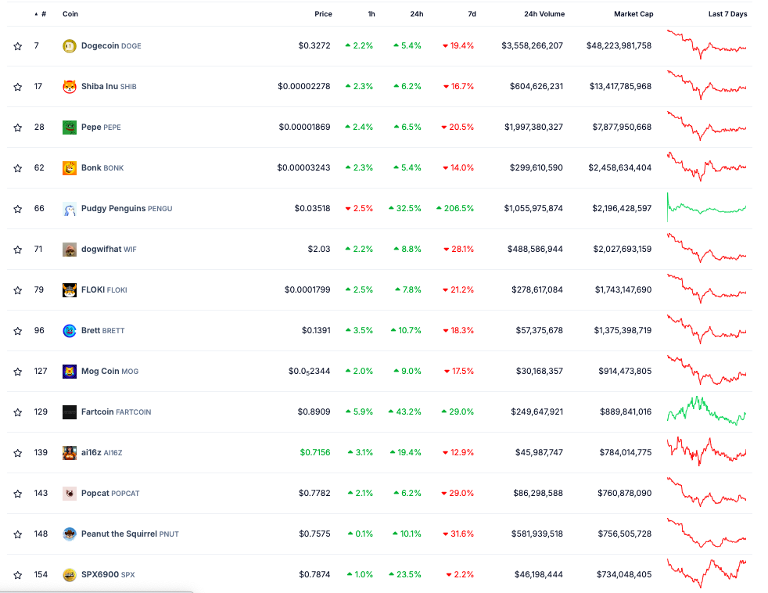Add Brett to favorites via star
This screenshot has height=593, width=768.
click(x=18, y=331)
